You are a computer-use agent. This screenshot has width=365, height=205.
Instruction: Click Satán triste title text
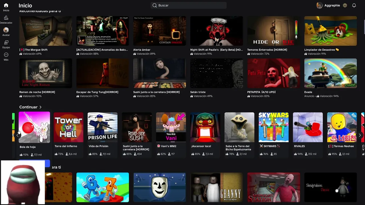click(198, 92)
